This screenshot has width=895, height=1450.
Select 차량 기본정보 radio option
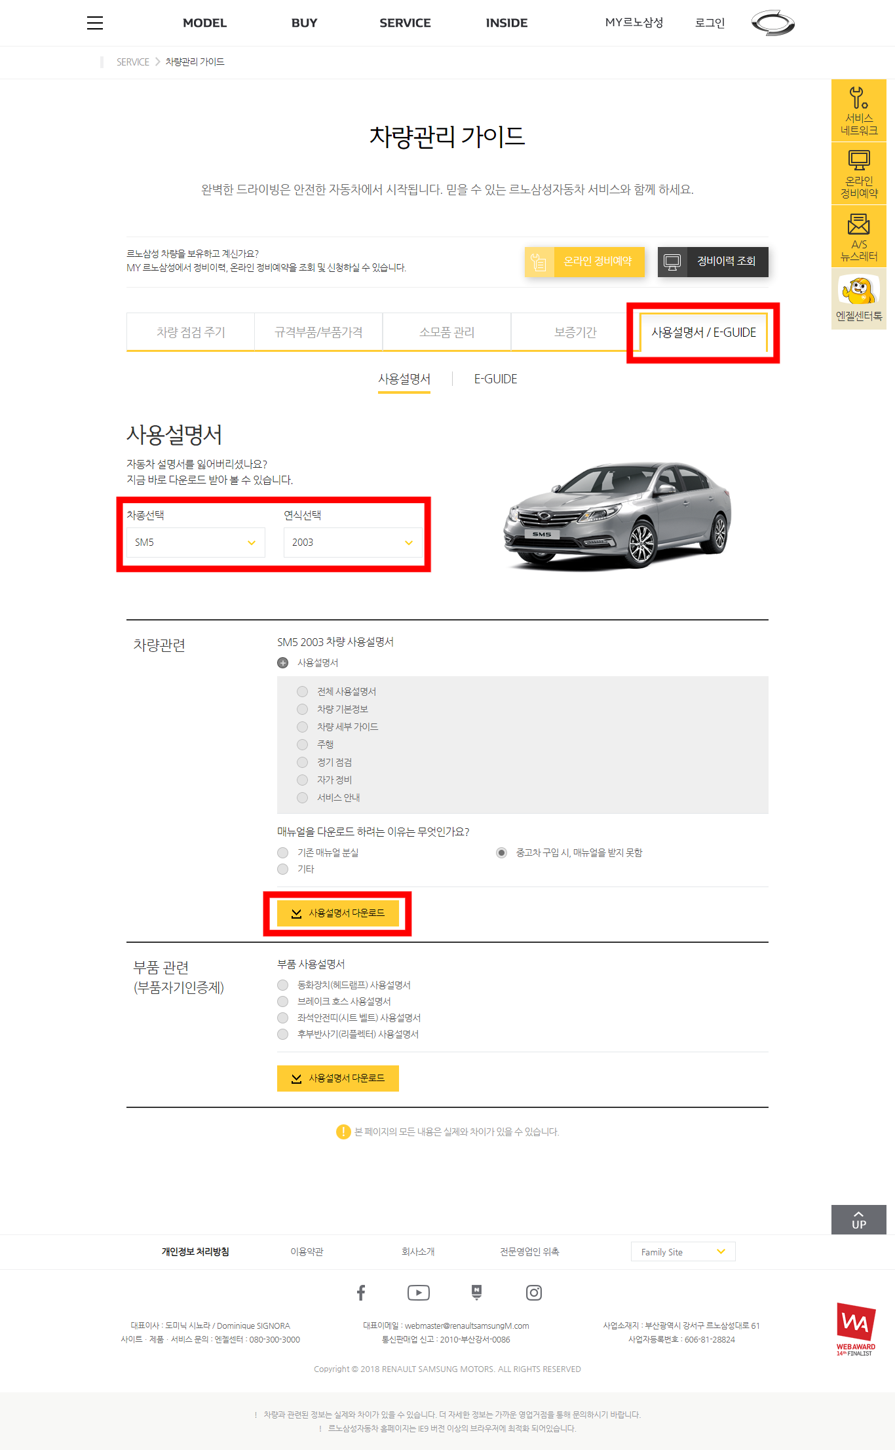tap(302, 709)
